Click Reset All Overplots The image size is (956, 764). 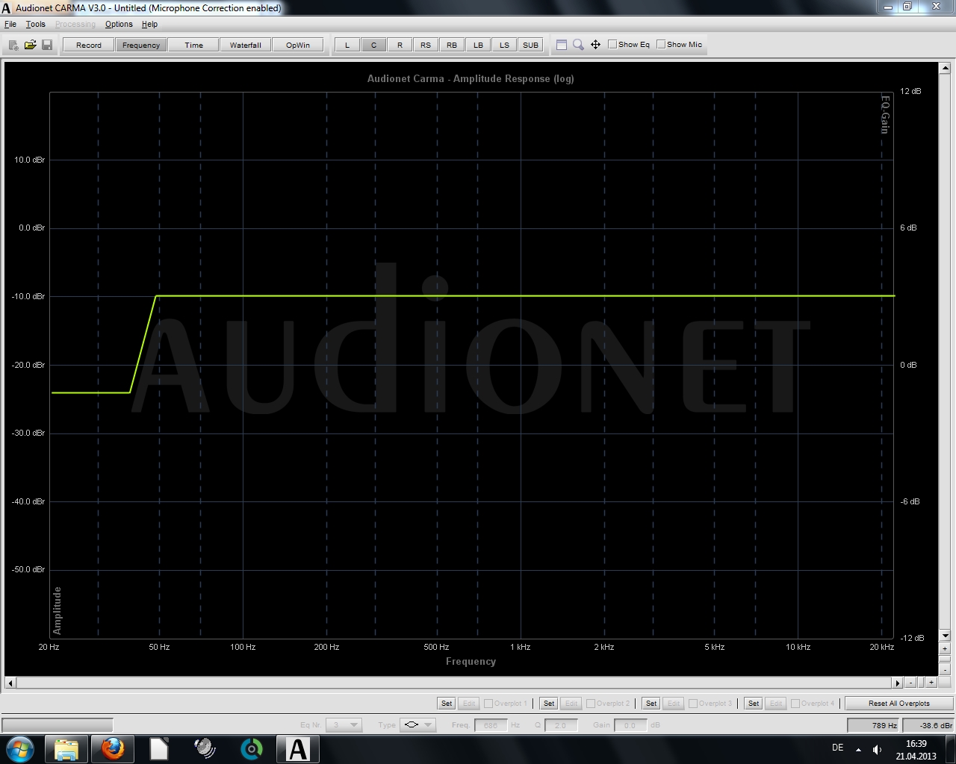click(899, 703)
